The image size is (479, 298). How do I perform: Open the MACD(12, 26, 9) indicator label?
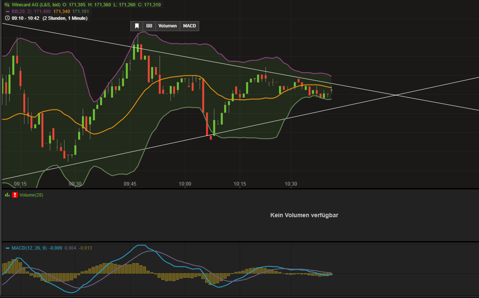tap(29, 248)
